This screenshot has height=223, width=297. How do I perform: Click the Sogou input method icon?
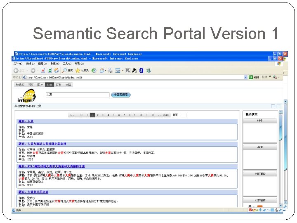pos(253,210)
